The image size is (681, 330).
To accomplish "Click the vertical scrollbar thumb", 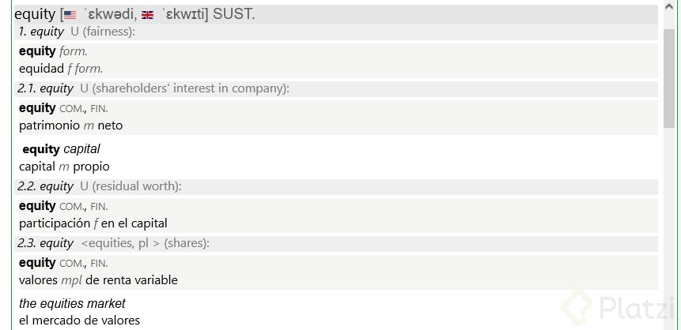I will tap(670, 77).
